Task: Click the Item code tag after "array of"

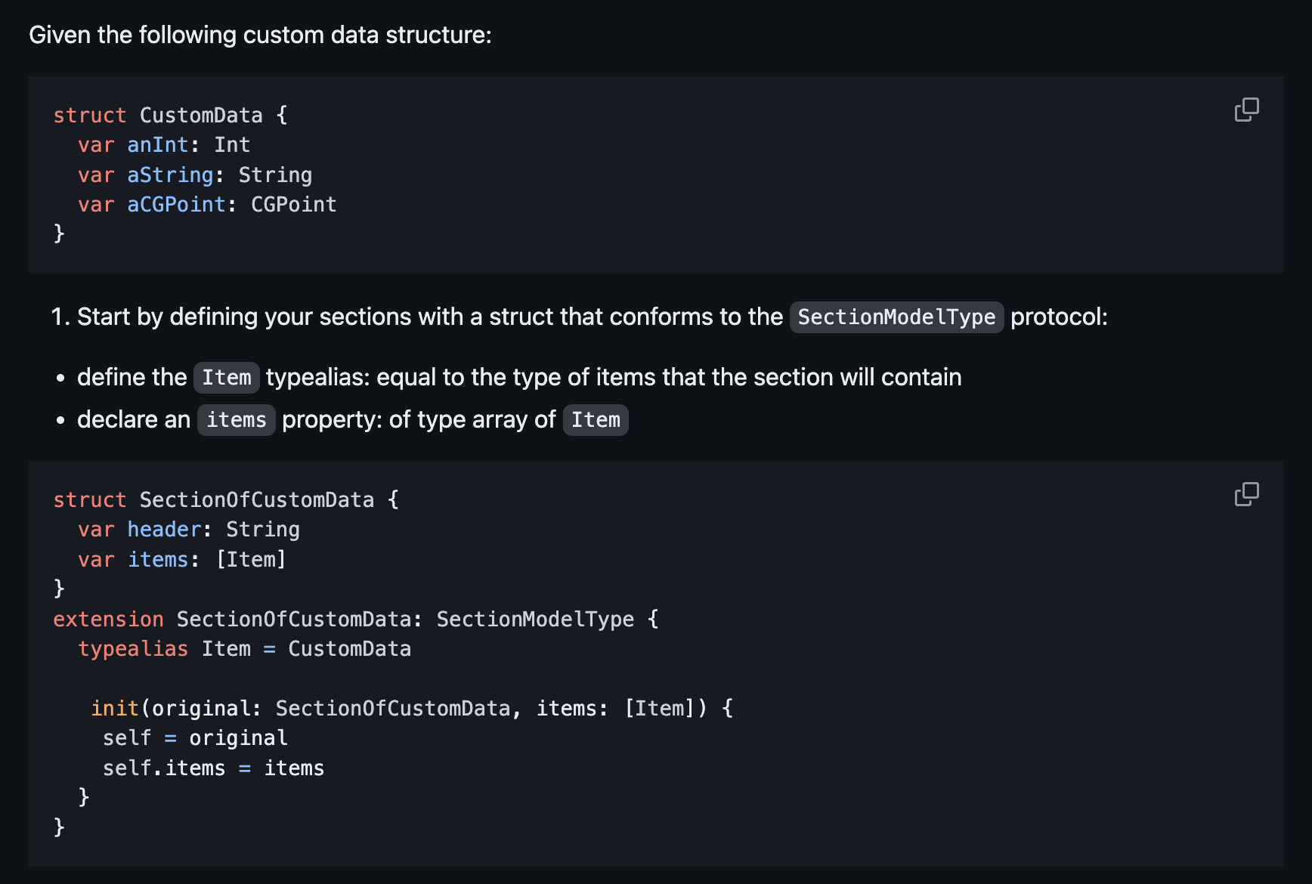Action: tap(596, 419)
